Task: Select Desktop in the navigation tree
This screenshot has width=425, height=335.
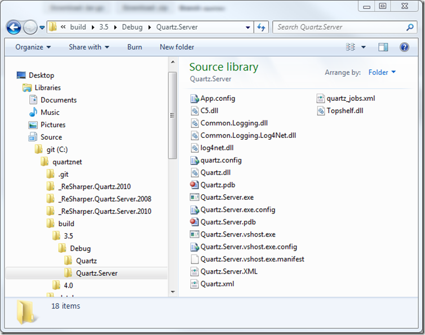Action: [x=42, y=75]
